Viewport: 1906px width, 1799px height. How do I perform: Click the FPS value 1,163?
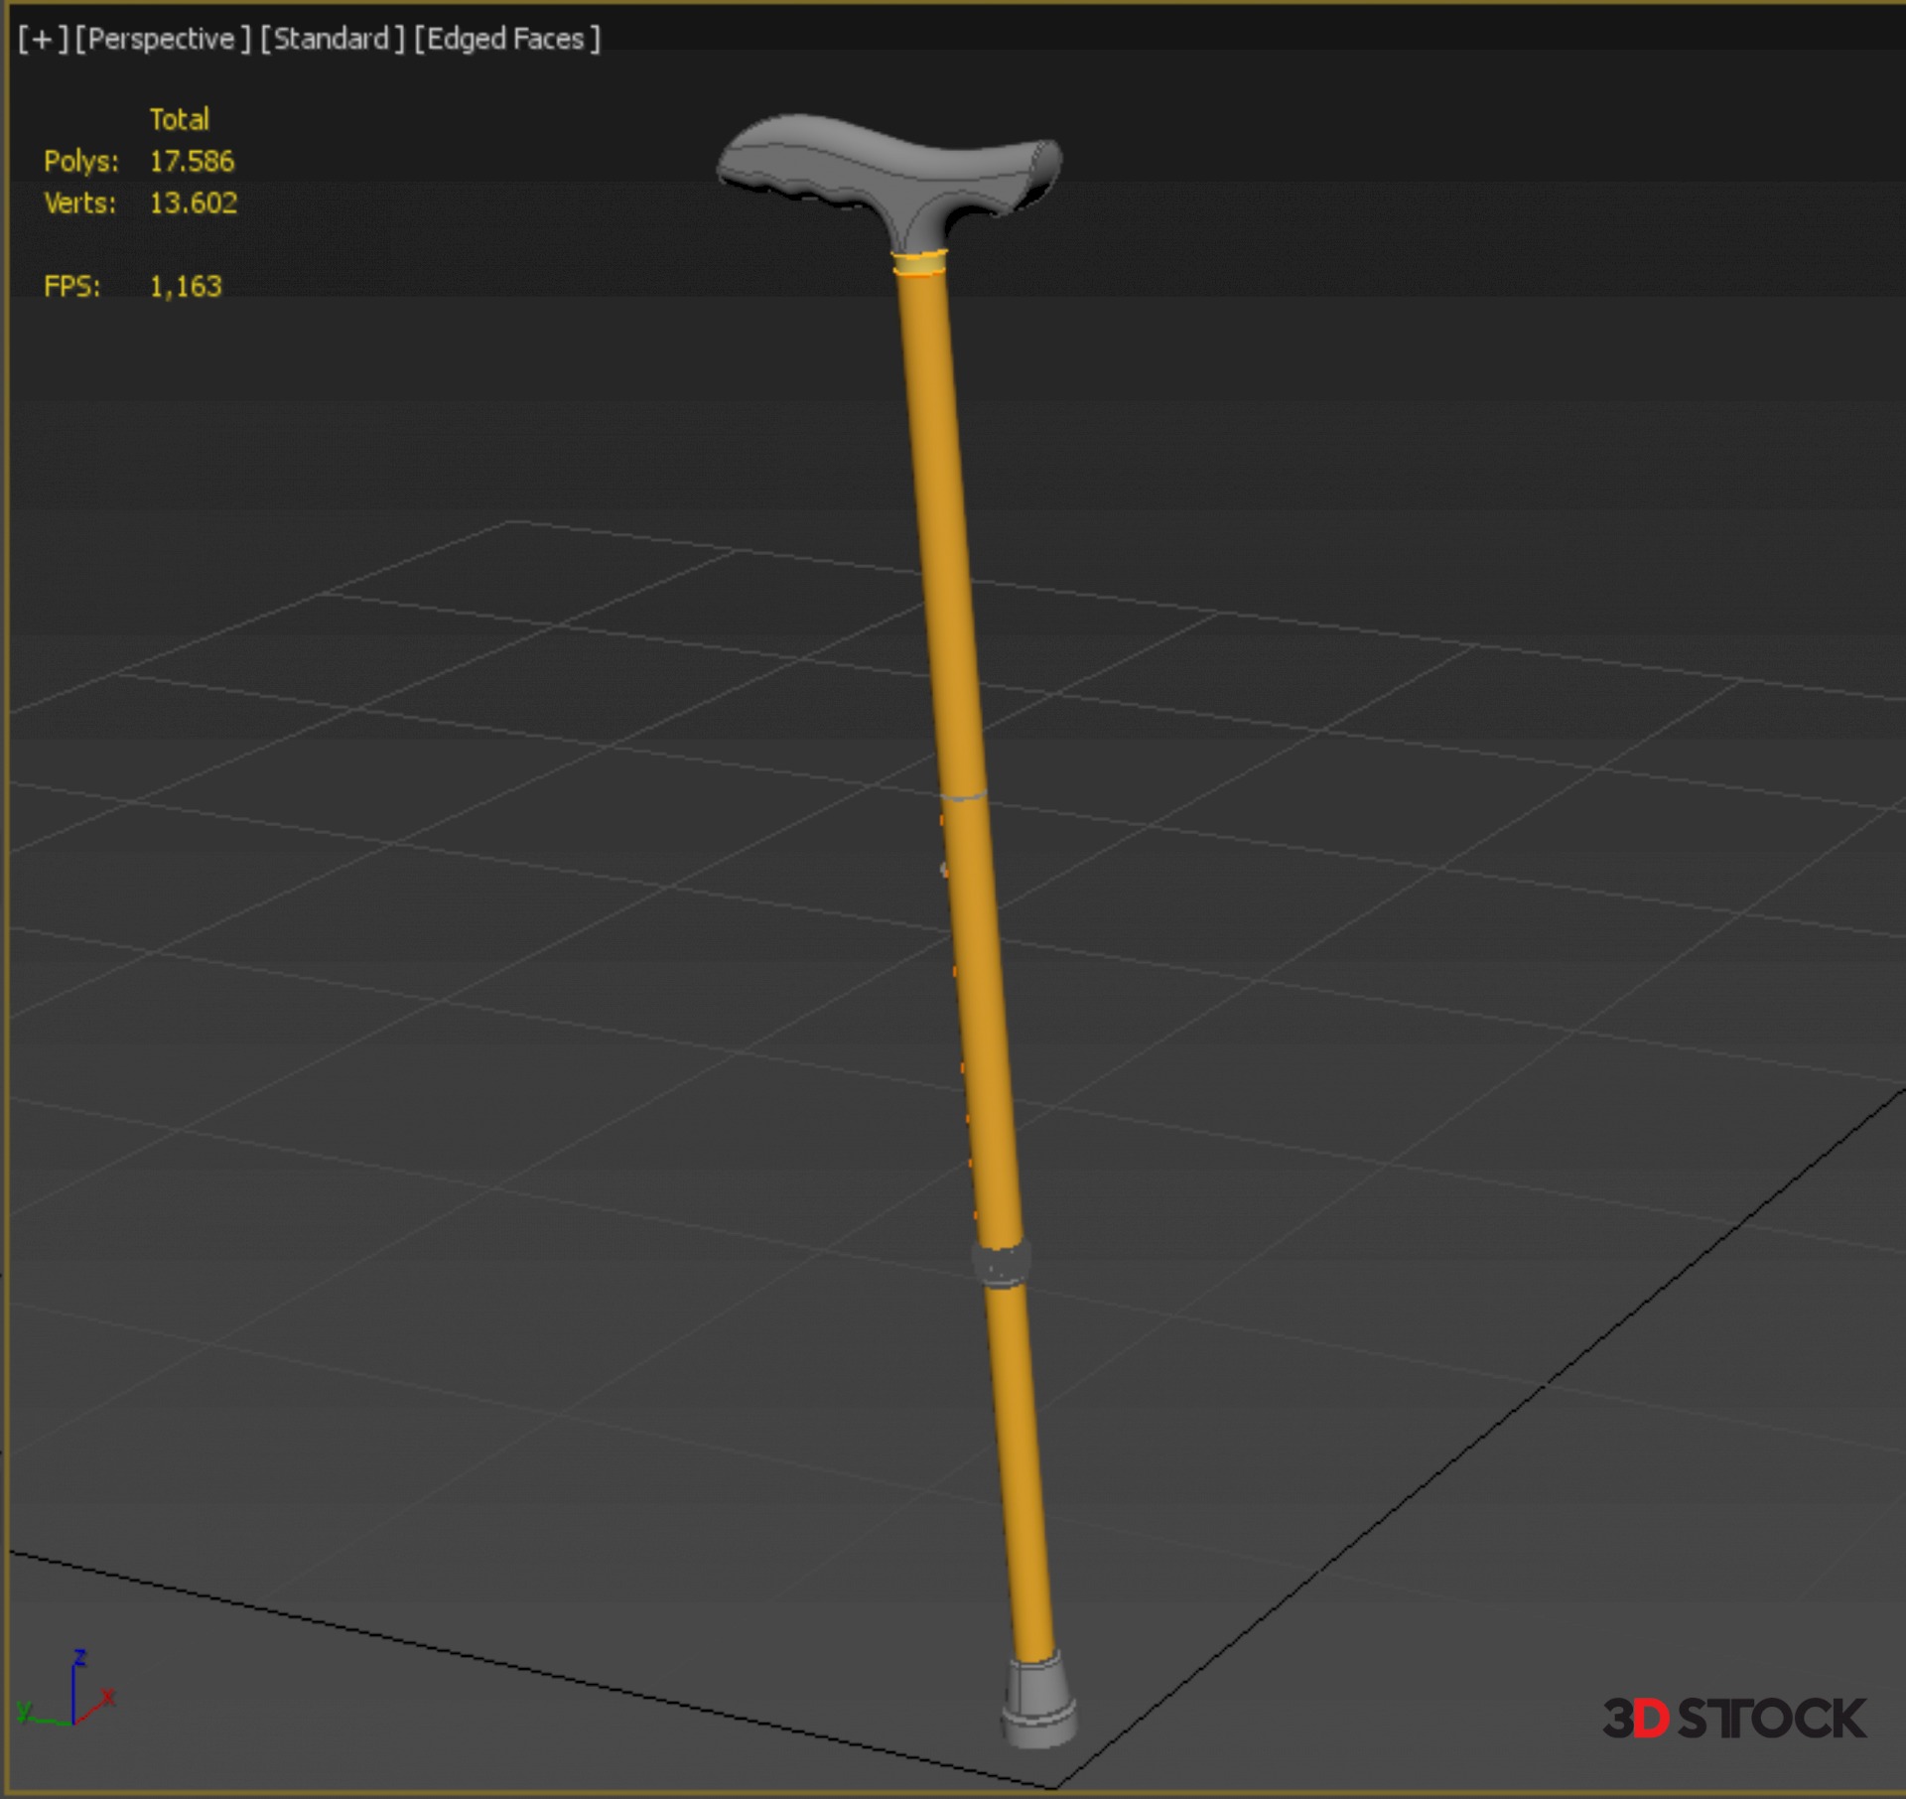(x=186, y=286)
